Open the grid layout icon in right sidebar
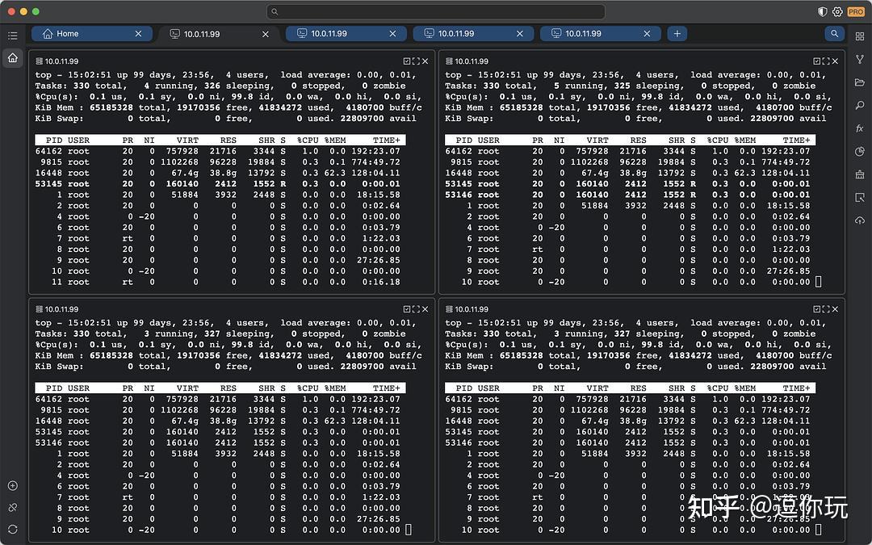872x545 pixels. 860,36
